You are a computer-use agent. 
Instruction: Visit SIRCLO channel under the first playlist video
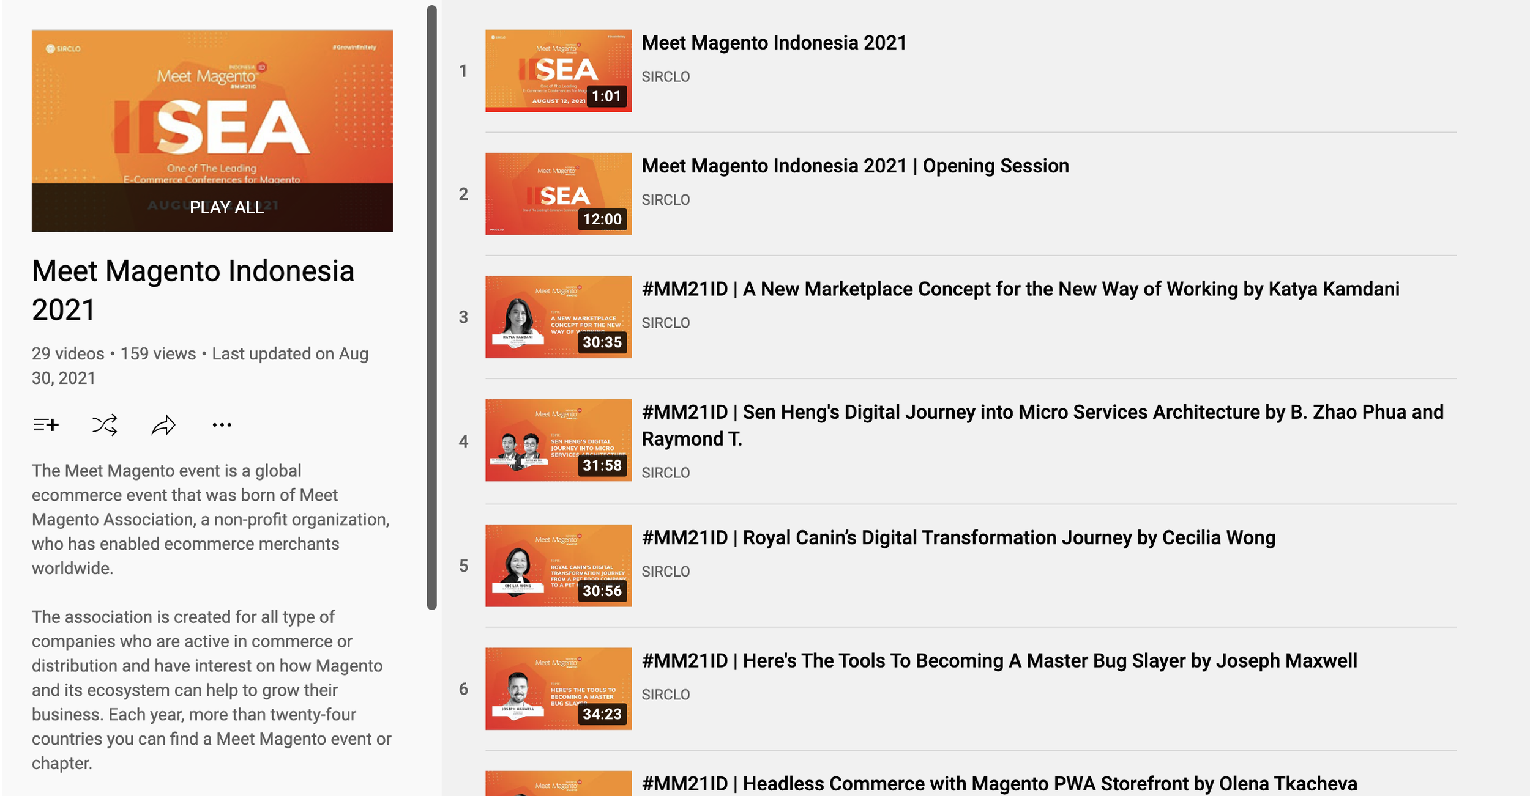(x=665, y=76)
